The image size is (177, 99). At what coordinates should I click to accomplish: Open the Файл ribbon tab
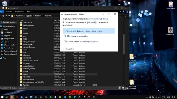(1, 12)
